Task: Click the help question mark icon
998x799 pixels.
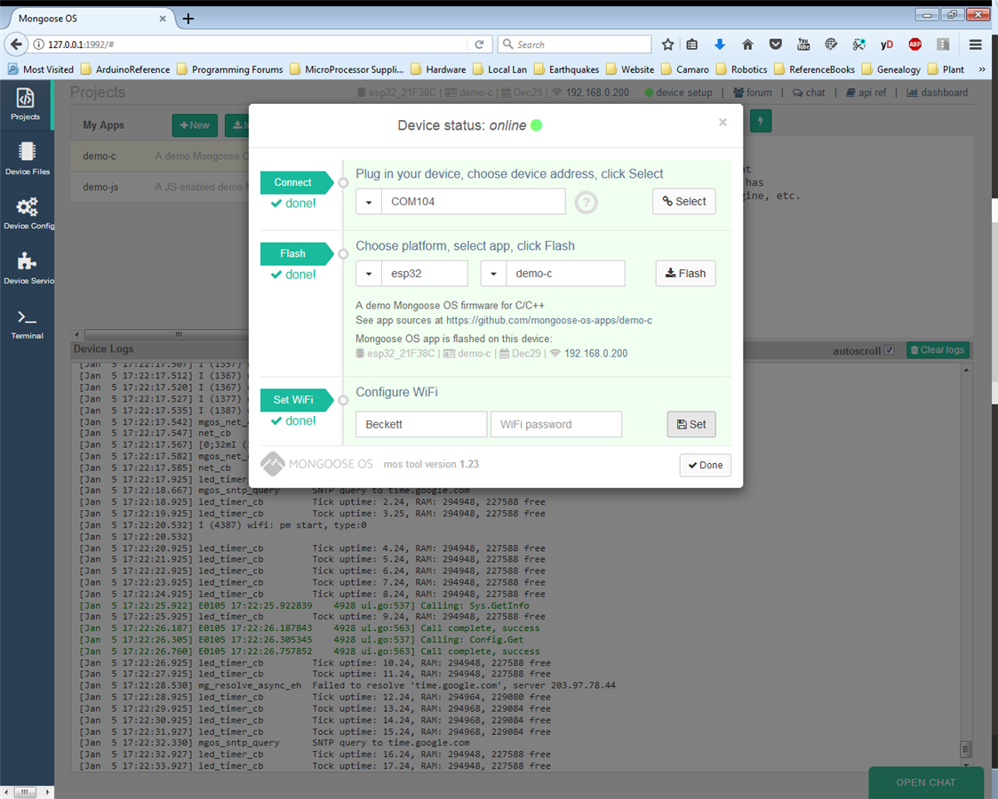Action: [586, 203]
